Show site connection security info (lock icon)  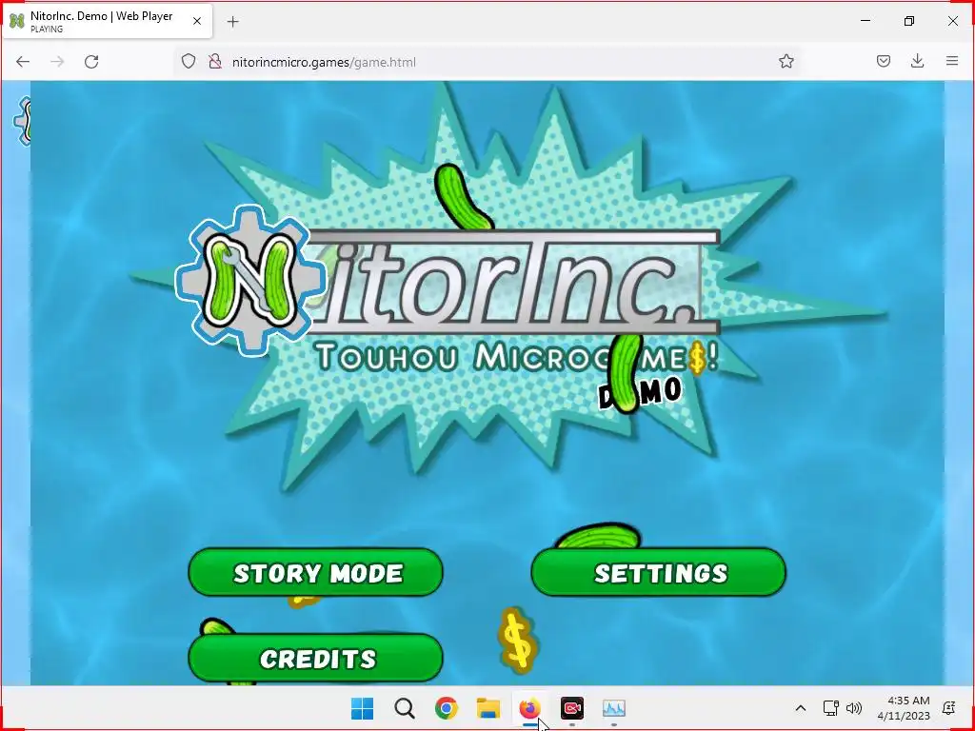215,62
